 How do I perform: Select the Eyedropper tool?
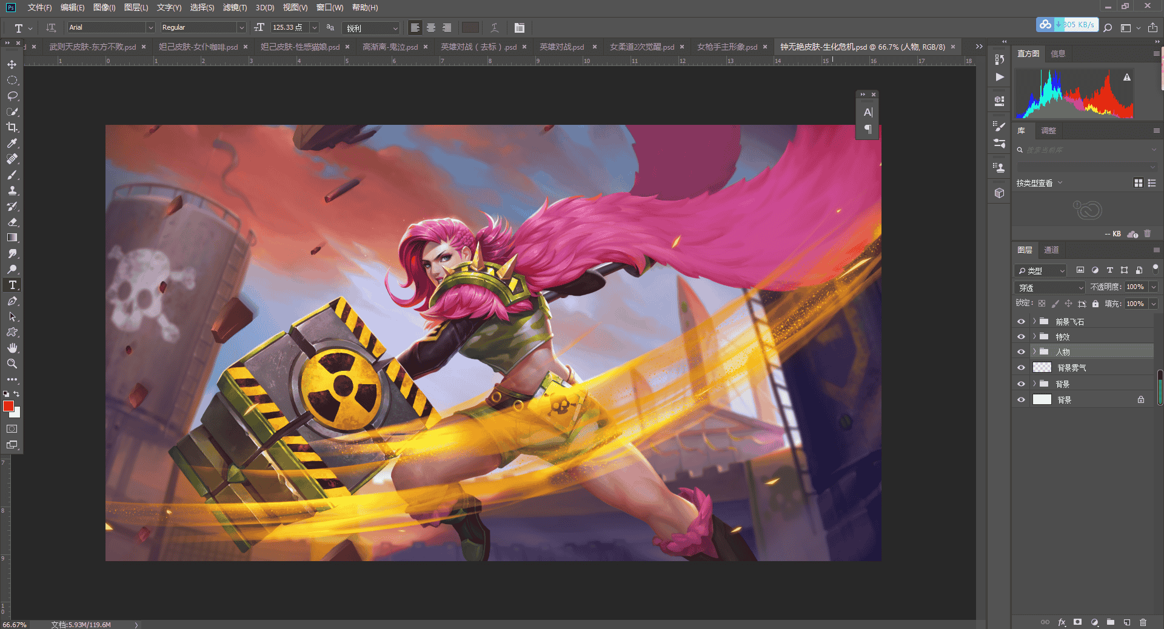(12, 143)
